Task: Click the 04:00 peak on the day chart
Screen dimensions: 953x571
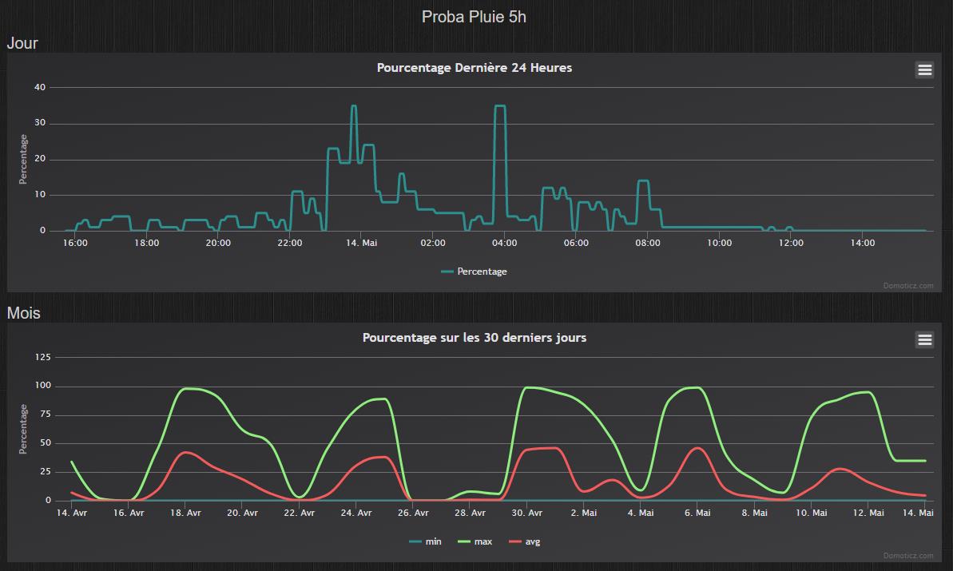Action: (x=499, y=106)
